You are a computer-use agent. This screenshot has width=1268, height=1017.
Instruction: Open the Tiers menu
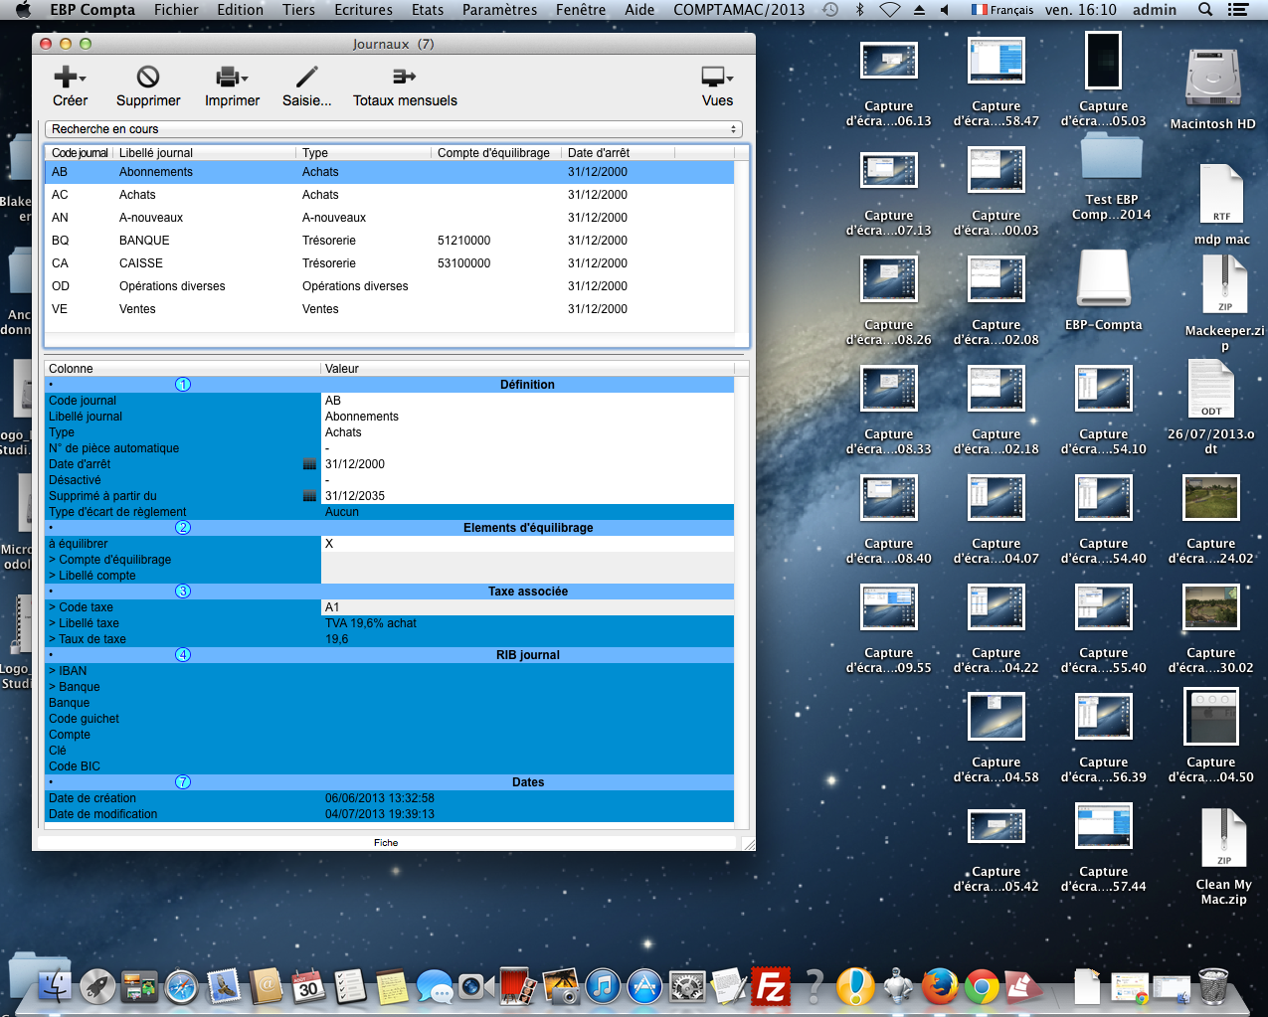point(298,10)
